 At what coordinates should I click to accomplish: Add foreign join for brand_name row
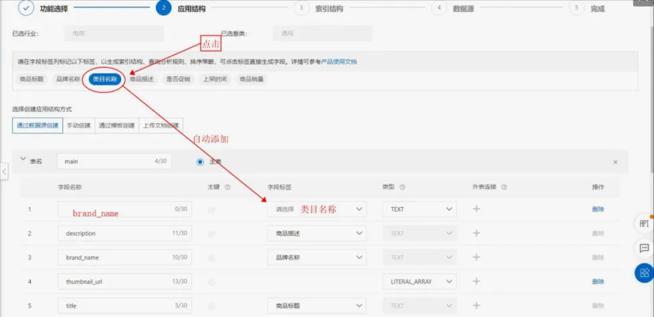tap(476, 257)
